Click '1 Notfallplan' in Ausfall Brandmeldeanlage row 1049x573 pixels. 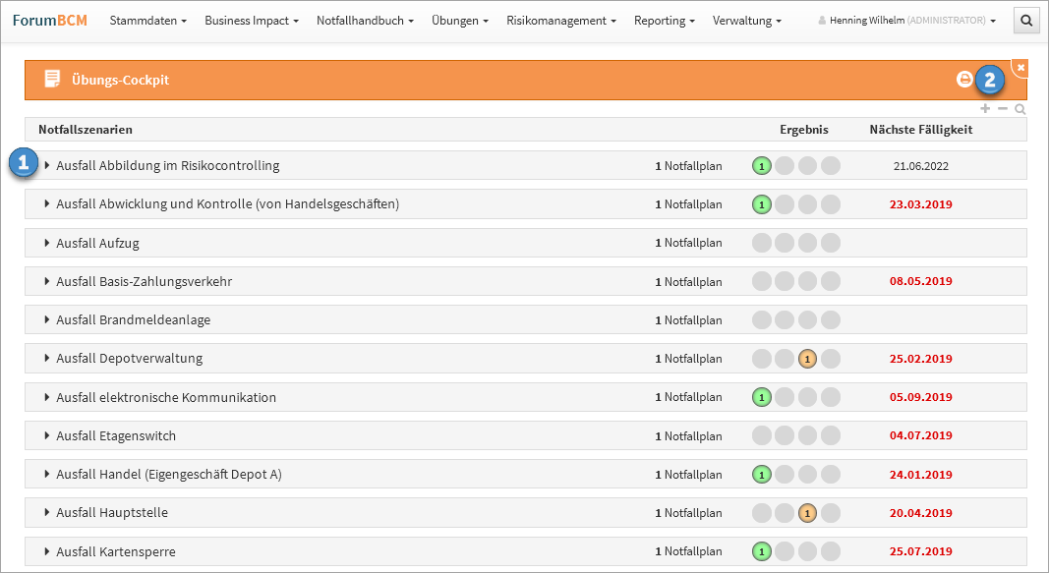click(x=688, y=320)
